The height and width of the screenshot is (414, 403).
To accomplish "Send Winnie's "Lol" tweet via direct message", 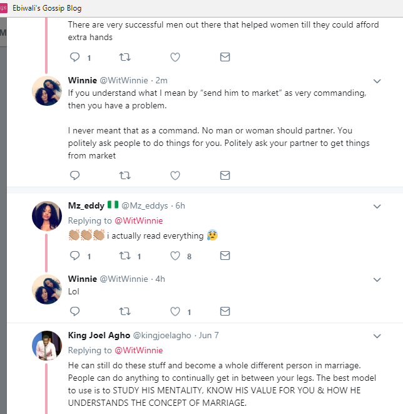I will coord(225,311).
